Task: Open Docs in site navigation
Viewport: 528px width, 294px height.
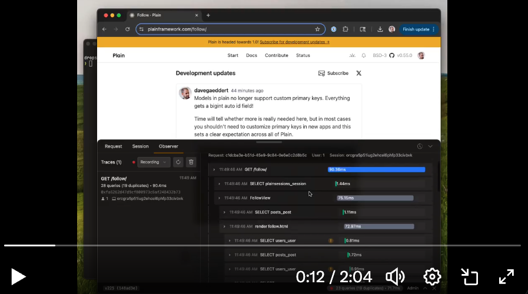Action: [251, 55]
